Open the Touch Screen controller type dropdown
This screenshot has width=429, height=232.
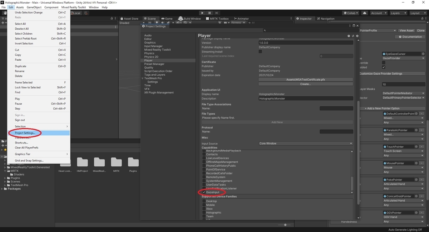pyautogui.click(x=403, y=151)
